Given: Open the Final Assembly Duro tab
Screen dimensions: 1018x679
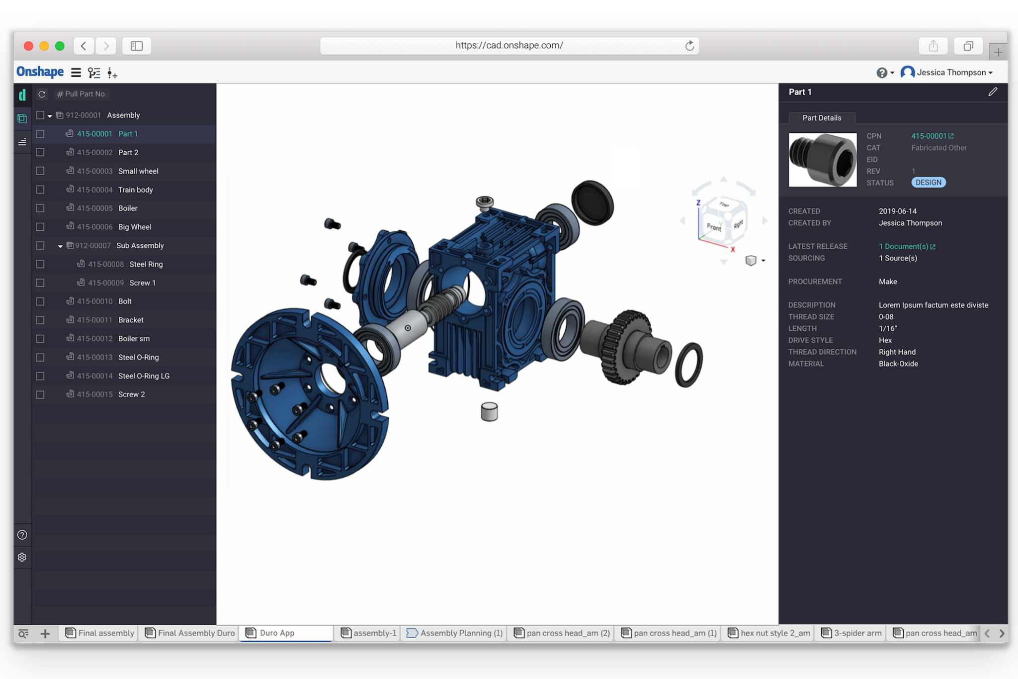Looking at the screenshot, I should [190, 633].
